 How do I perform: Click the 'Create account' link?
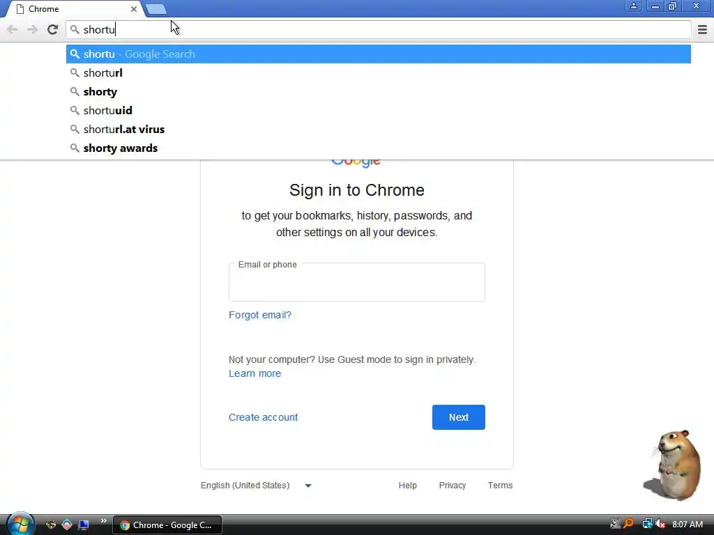[x=263, y=417]
